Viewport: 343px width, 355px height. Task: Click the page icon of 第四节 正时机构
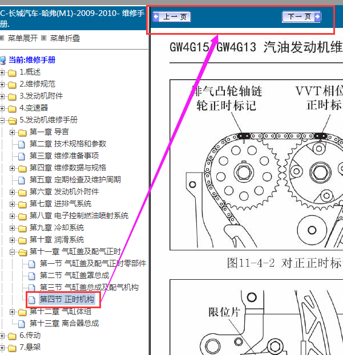pyautogui.click(x=32, y=300)
